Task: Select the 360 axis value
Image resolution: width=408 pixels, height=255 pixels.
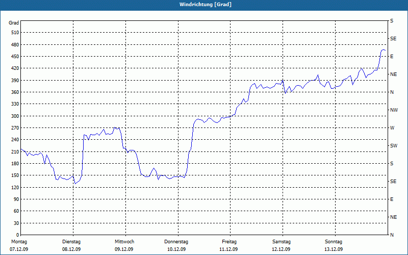Action: point(15,92)
